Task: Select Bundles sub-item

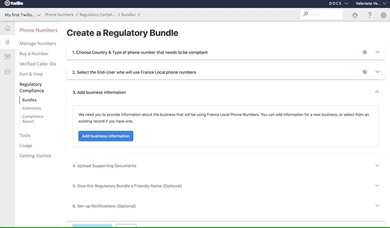Action: point(29,100)
